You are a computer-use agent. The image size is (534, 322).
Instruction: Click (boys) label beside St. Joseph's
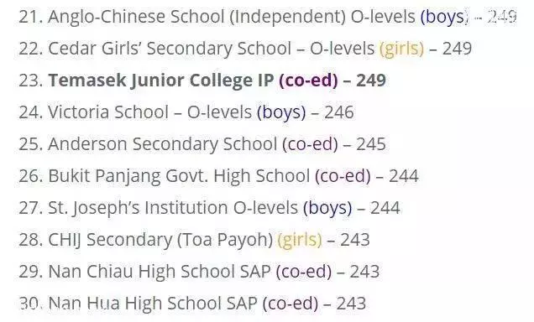[x=327, y=208]
